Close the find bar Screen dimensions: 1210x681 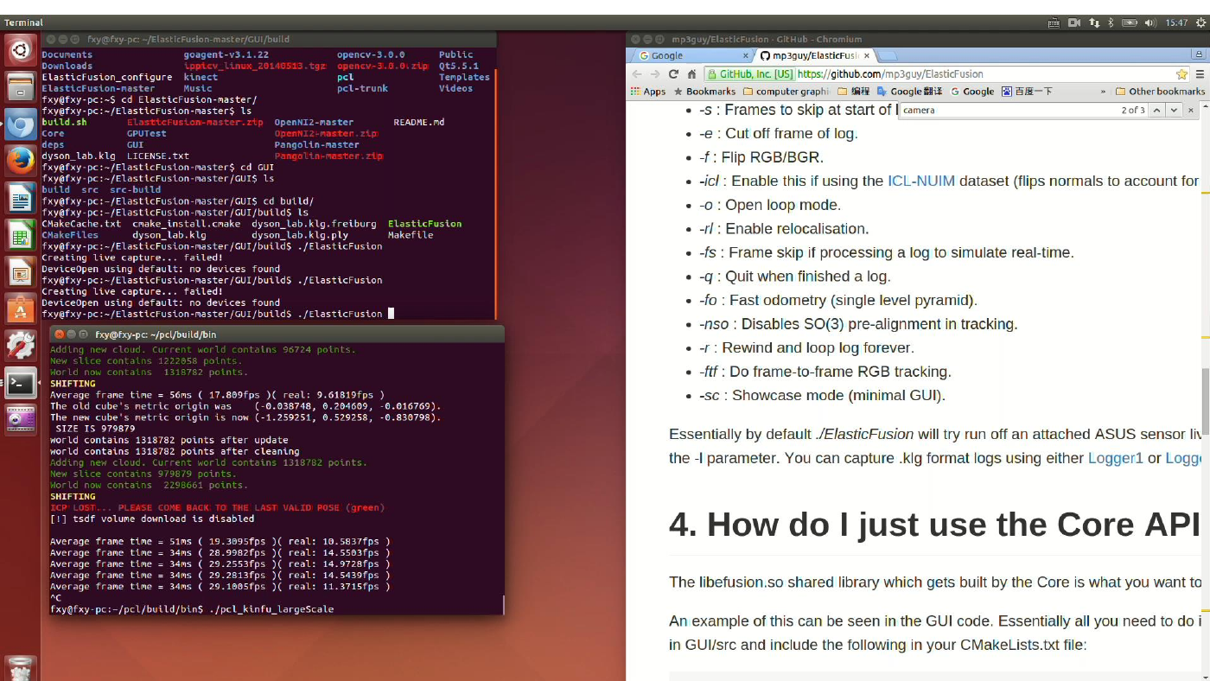1191,110
